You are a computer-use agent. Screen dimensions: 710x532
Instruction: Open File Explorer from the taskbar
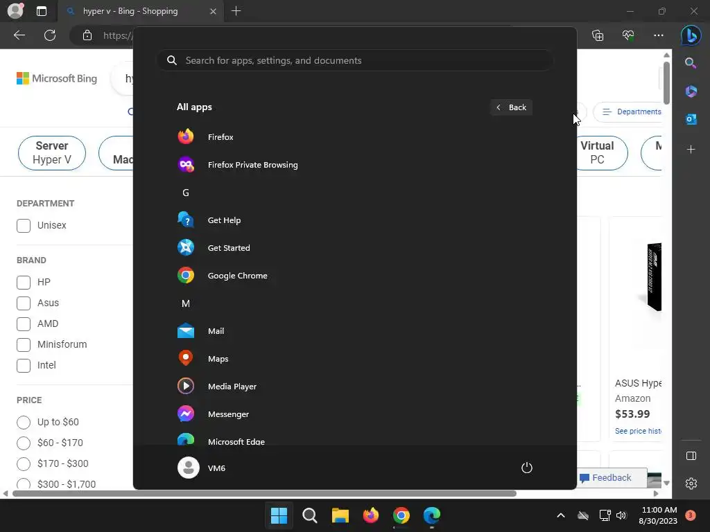click(x=340, y=515)
